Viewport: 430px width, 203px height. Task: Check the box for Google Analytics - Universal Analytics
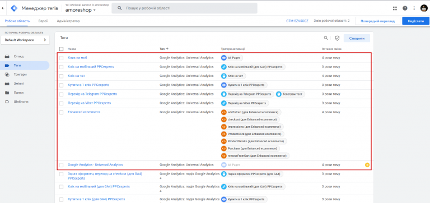pos(61,165)
